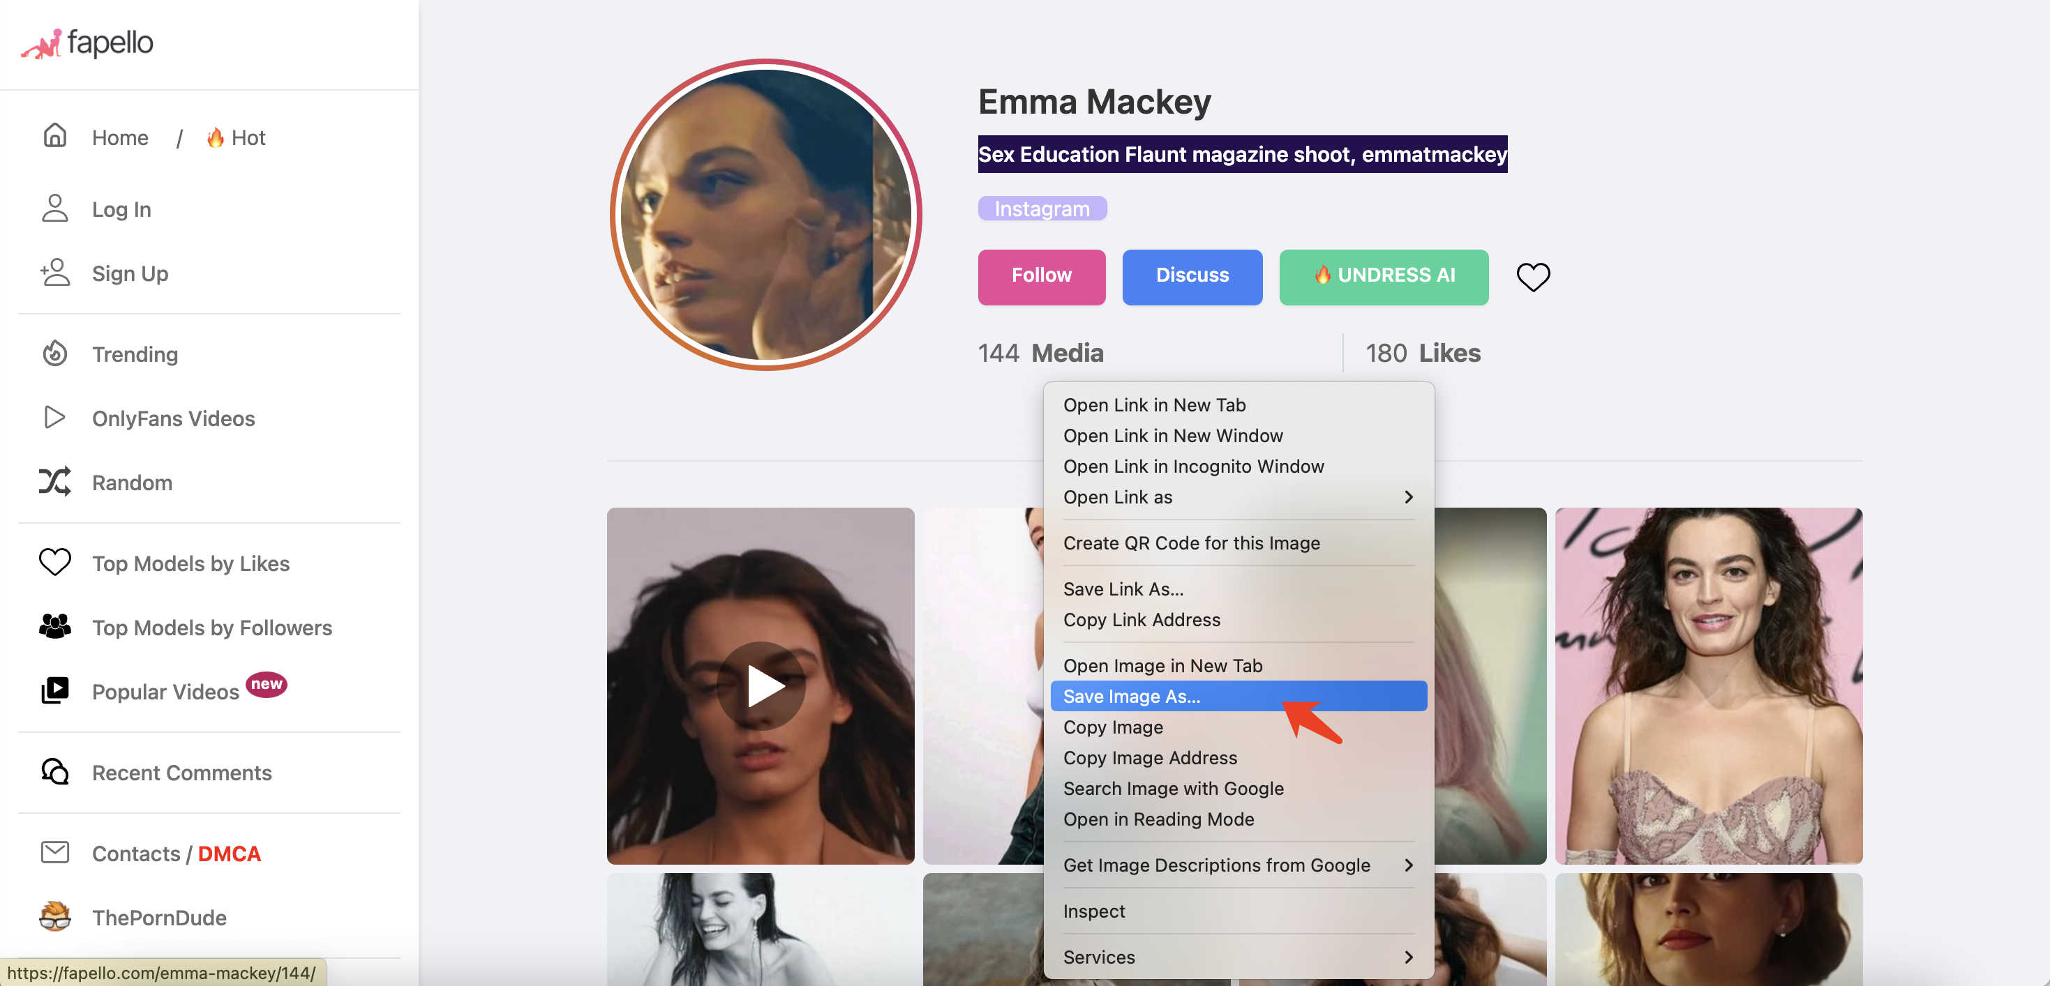2050x986 pixels.
Task: Toggle the wishlist heart icon on profile
Action: pyautogui.click(x=1532, y=275)
